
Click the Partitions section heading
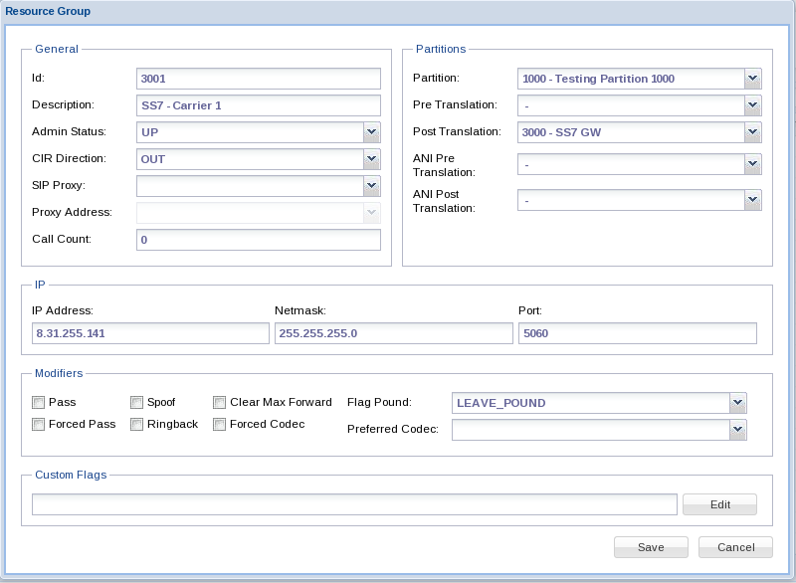coord(441,49)
